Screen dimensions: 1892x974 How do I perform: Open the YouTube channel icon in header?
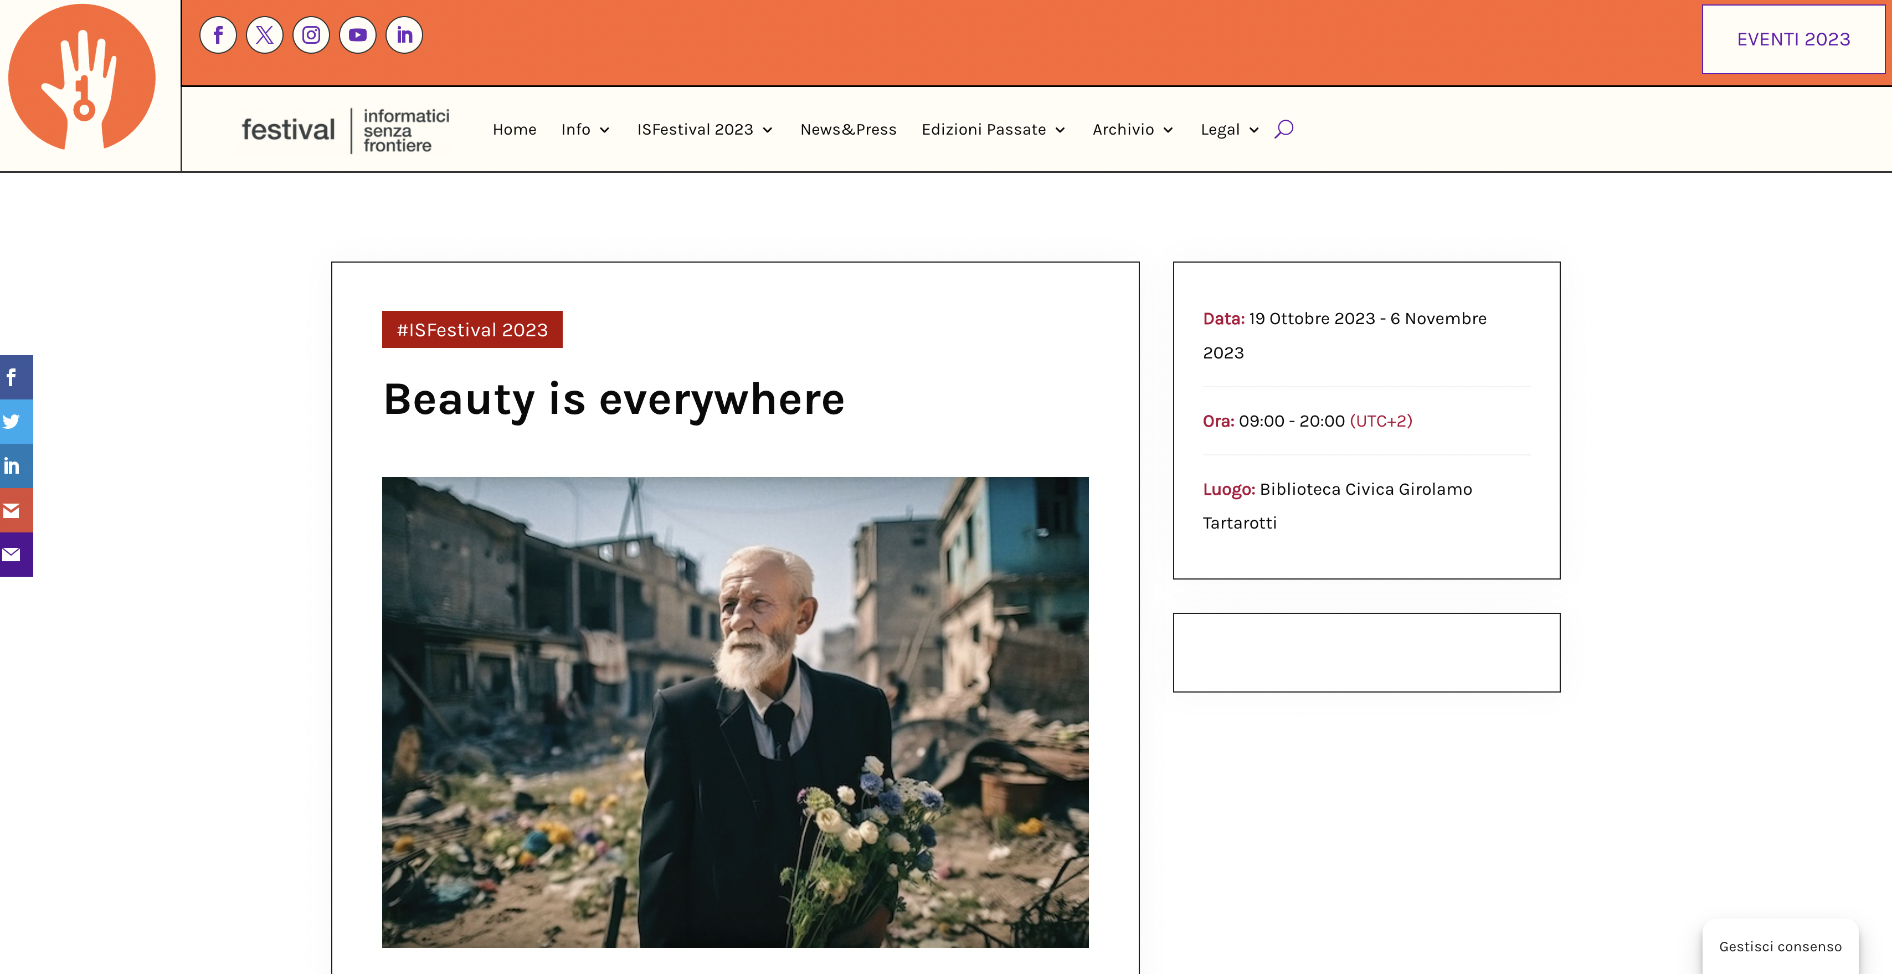[x=358, y=35]
